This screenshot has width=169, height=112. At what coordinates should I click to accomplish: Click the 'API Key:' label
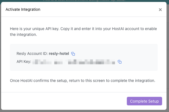tap(24, 62)
